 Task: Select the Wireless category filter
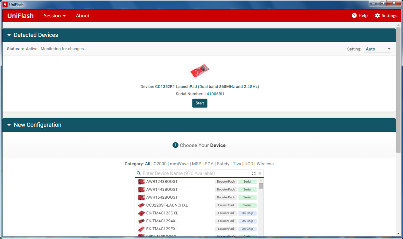(x=265, y=164)
